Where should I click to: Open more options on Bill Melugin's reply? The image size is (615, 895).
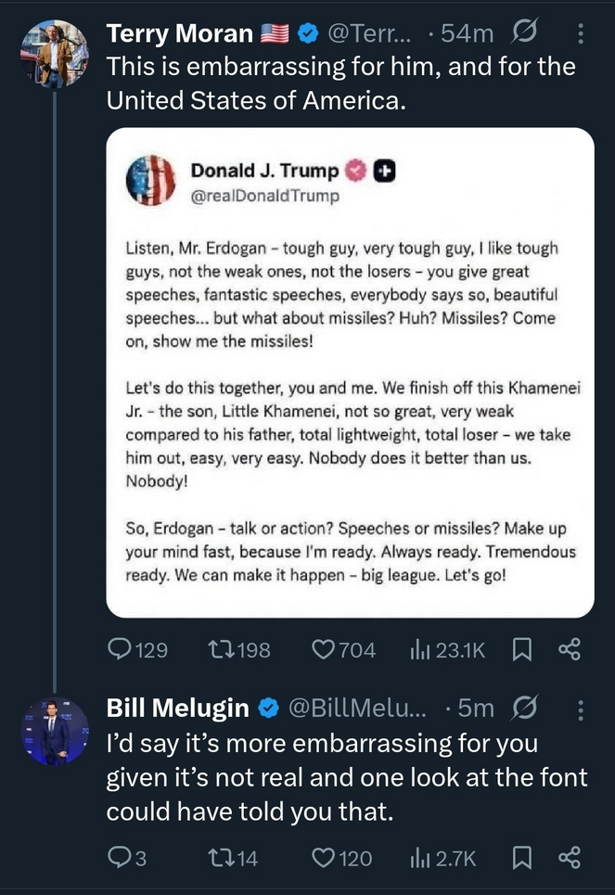click(x=581, y=709)
